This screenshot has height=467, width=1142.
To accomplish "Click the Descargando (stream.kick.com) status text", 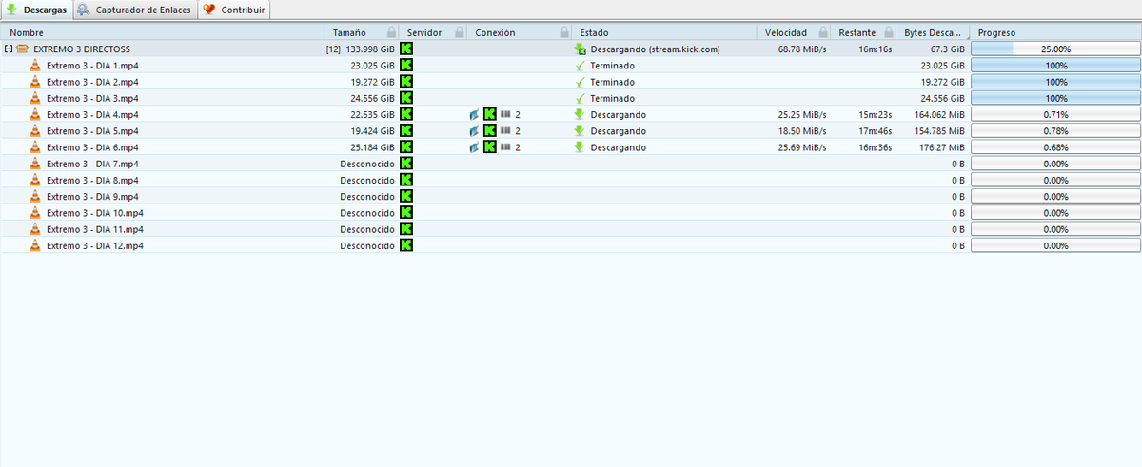I will point(656,49).
